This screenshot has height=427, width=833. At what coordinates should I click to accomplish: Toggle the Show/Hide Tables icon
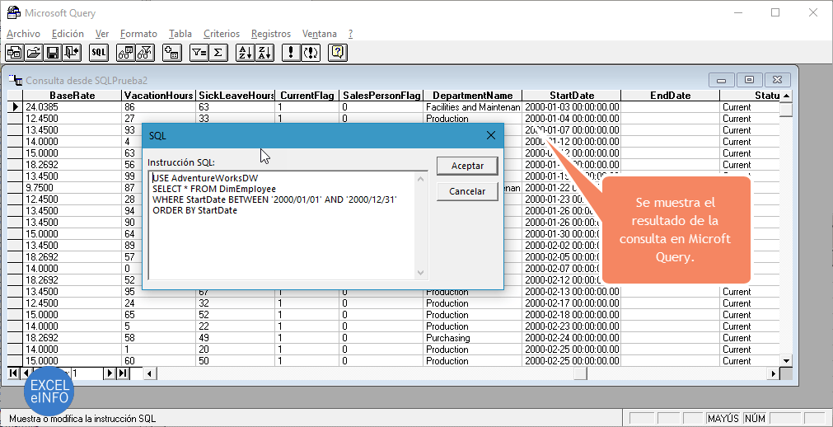[x=125, y=52]
